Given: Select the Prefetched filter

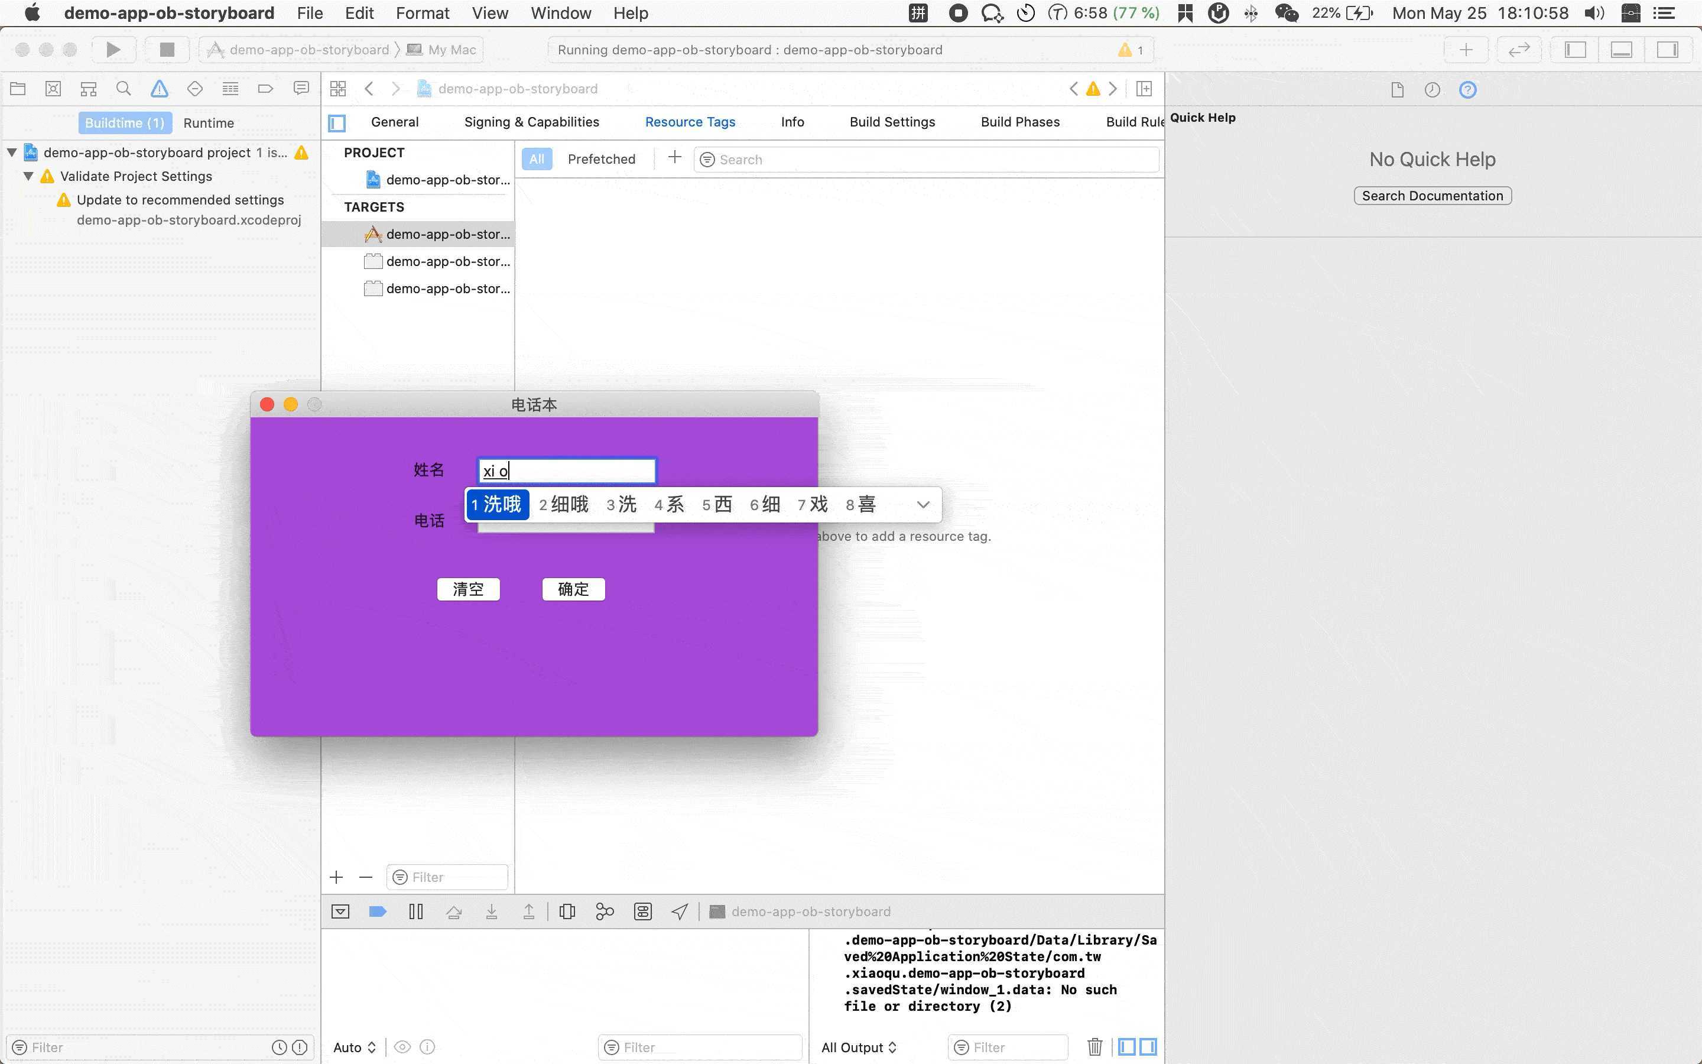Looking at the screenshot, I should [x=602, y=159].
